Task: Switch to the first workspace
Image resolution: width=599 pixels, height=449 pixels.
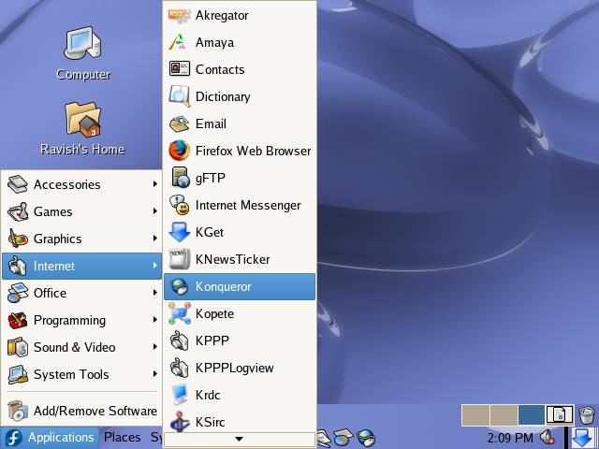Action: 475,414
